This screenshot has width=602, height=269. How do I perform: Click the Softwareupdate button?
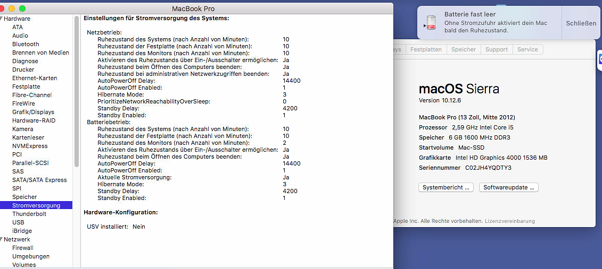click(x=509, y=187)
